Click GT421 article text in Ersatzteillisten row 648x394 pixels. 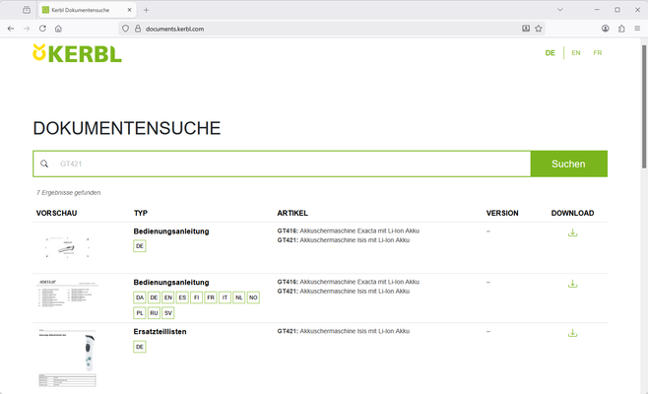pyautogui.click(x=344, y=331)
